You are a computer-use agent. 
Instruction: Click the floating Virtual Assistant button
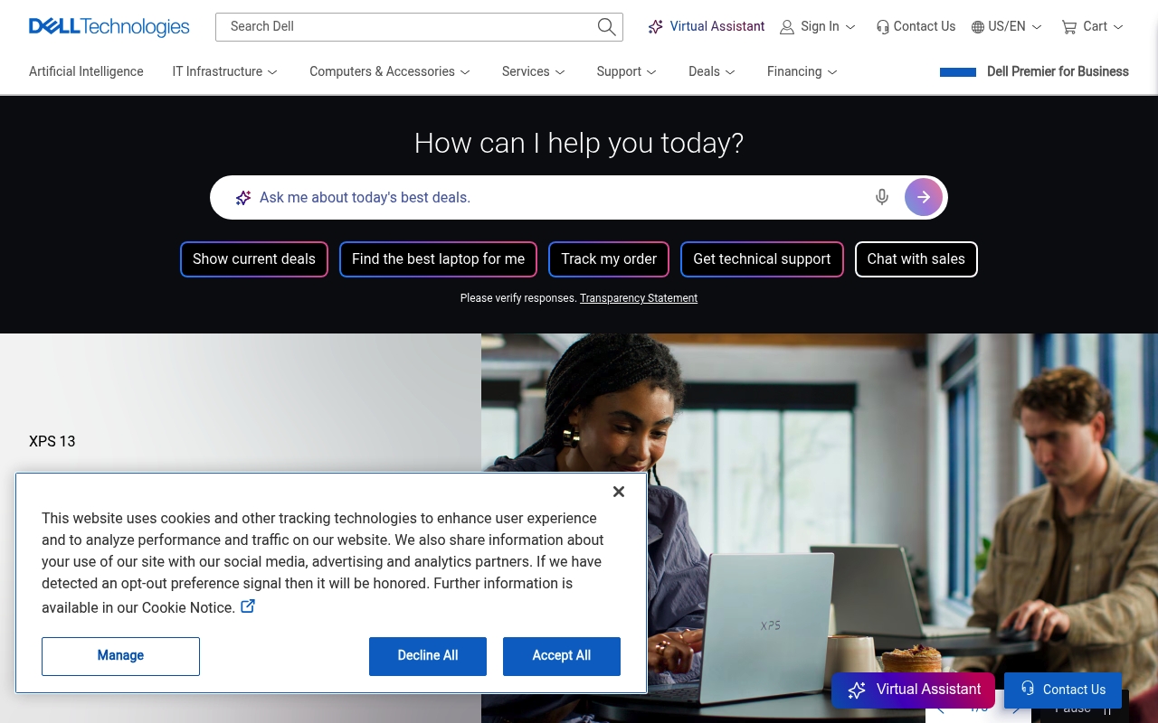[x=913, y=690]
